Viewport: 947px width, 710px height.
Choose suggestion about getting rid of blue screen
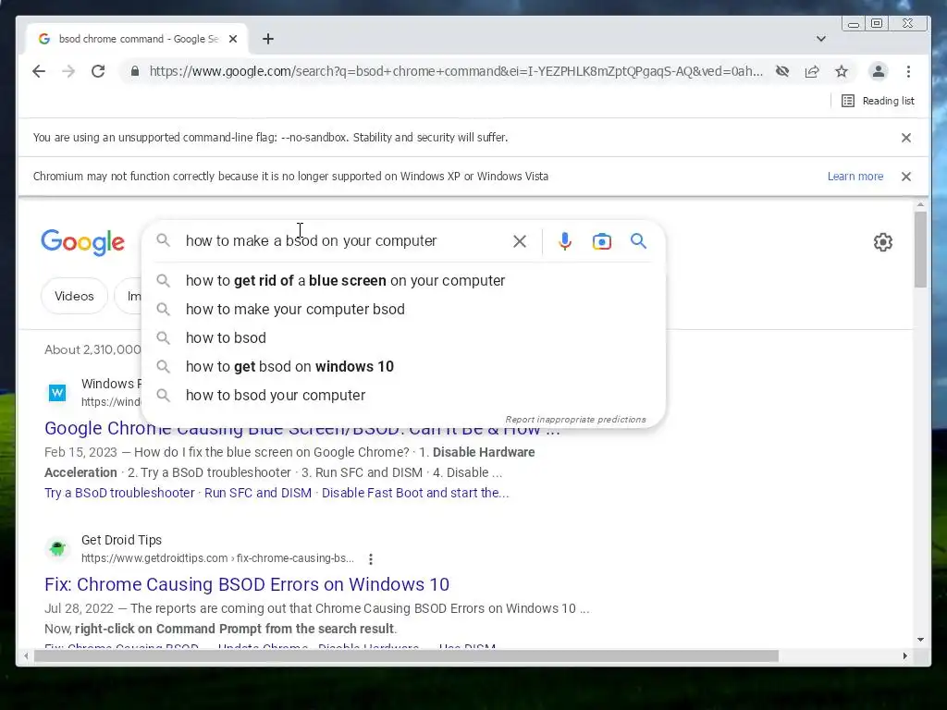click(403, 281)
